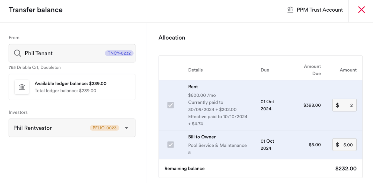This screenshot has height=183, width=373.
Task: Toggle the Bill to Owner checkbox
Action: coord(170,145)
